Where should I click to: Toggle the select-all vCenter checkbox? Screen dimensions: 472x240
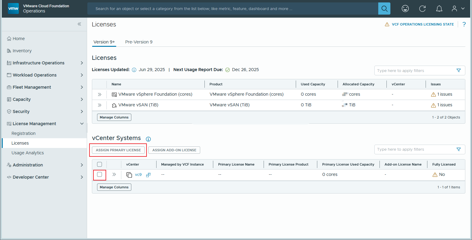click(99, 164)
